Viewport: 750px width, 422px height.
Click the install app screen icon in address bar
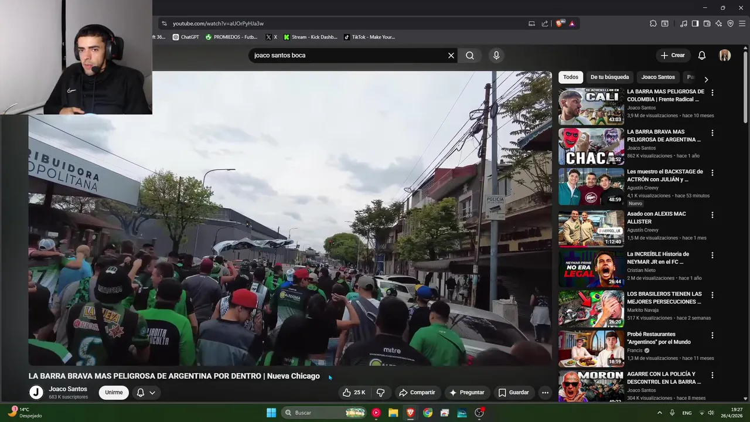coord(531,23)
